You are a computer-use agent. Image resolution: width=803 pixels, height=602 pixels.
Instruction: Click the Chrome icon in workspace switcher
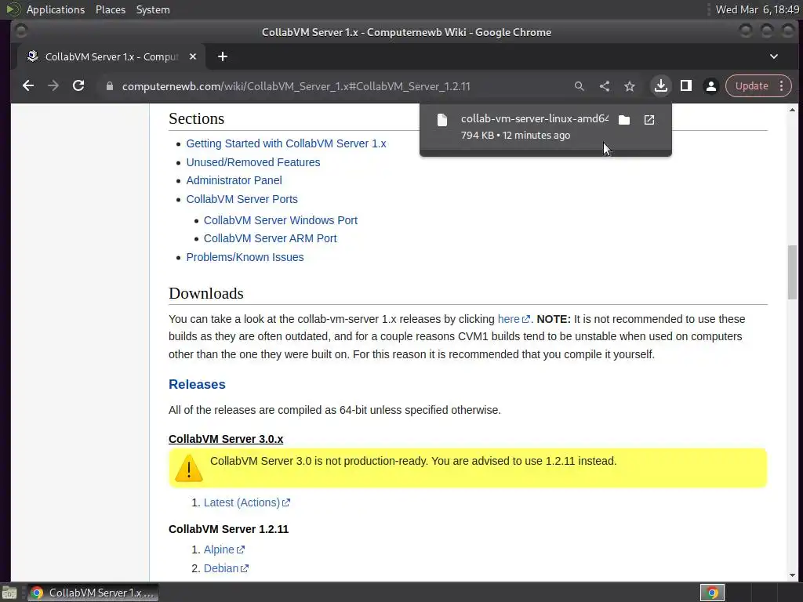pos(712,593)
